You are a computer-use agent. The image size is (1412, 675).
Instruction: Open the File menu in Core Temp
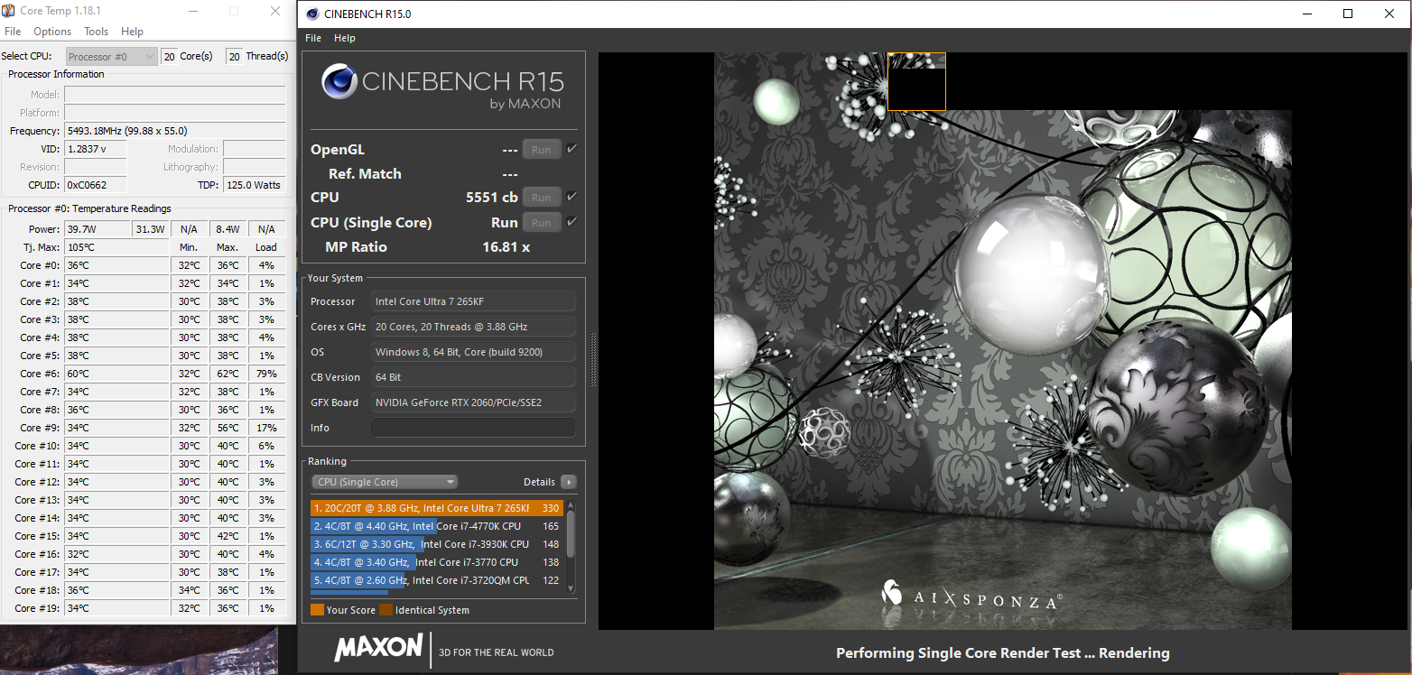[13, 32]
